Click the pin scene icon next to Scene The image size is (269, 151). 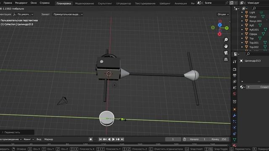coord(227,3)
